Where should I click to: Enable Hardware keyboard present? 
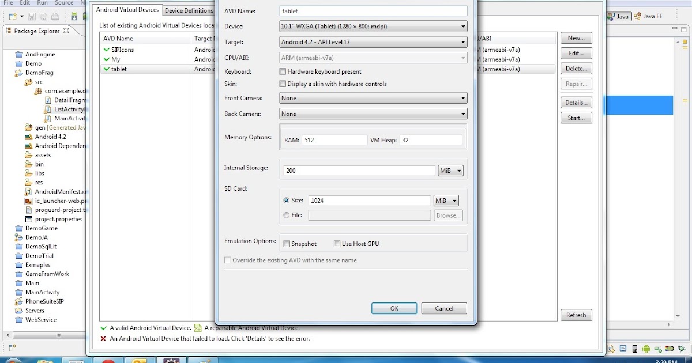pyautogui.click(x=283, y=71)
